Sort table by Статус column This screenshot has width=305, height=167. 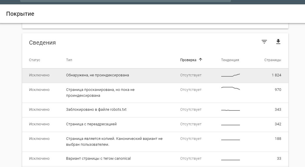[34, 60]
